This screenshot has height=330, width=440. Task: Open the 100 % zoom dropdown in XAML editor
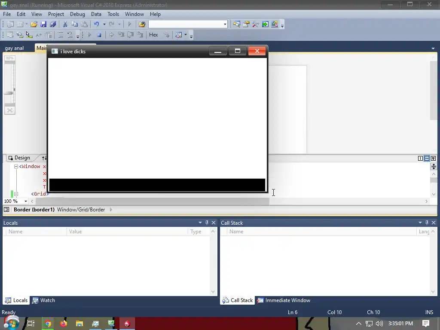pyautogui.click(x=25, y=201)
